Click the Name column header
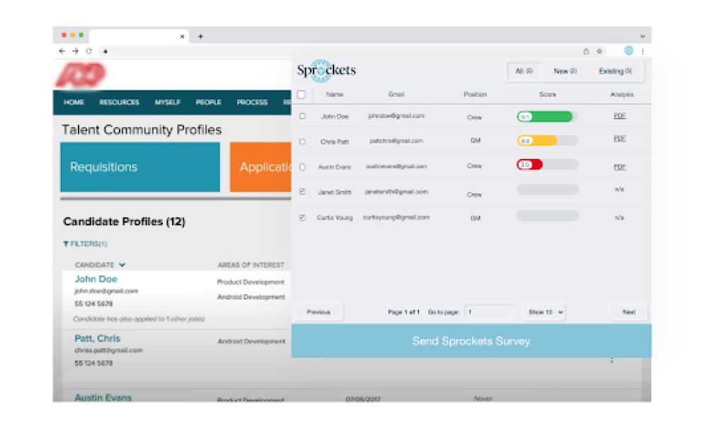 pyautogui.click(x=335, y=95)
